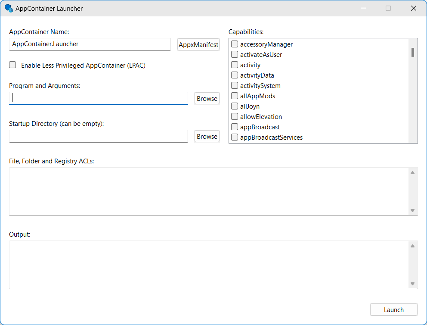Enable Less Privileged AppContainer (LPAC)
The height and width of the screenshot is (325, 427).
(12, 65)
